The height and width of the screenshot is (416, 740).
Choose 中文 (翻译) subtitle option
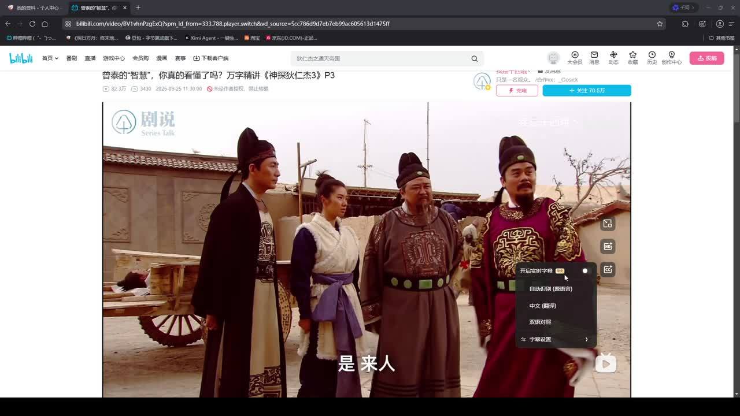click(542, 306)
